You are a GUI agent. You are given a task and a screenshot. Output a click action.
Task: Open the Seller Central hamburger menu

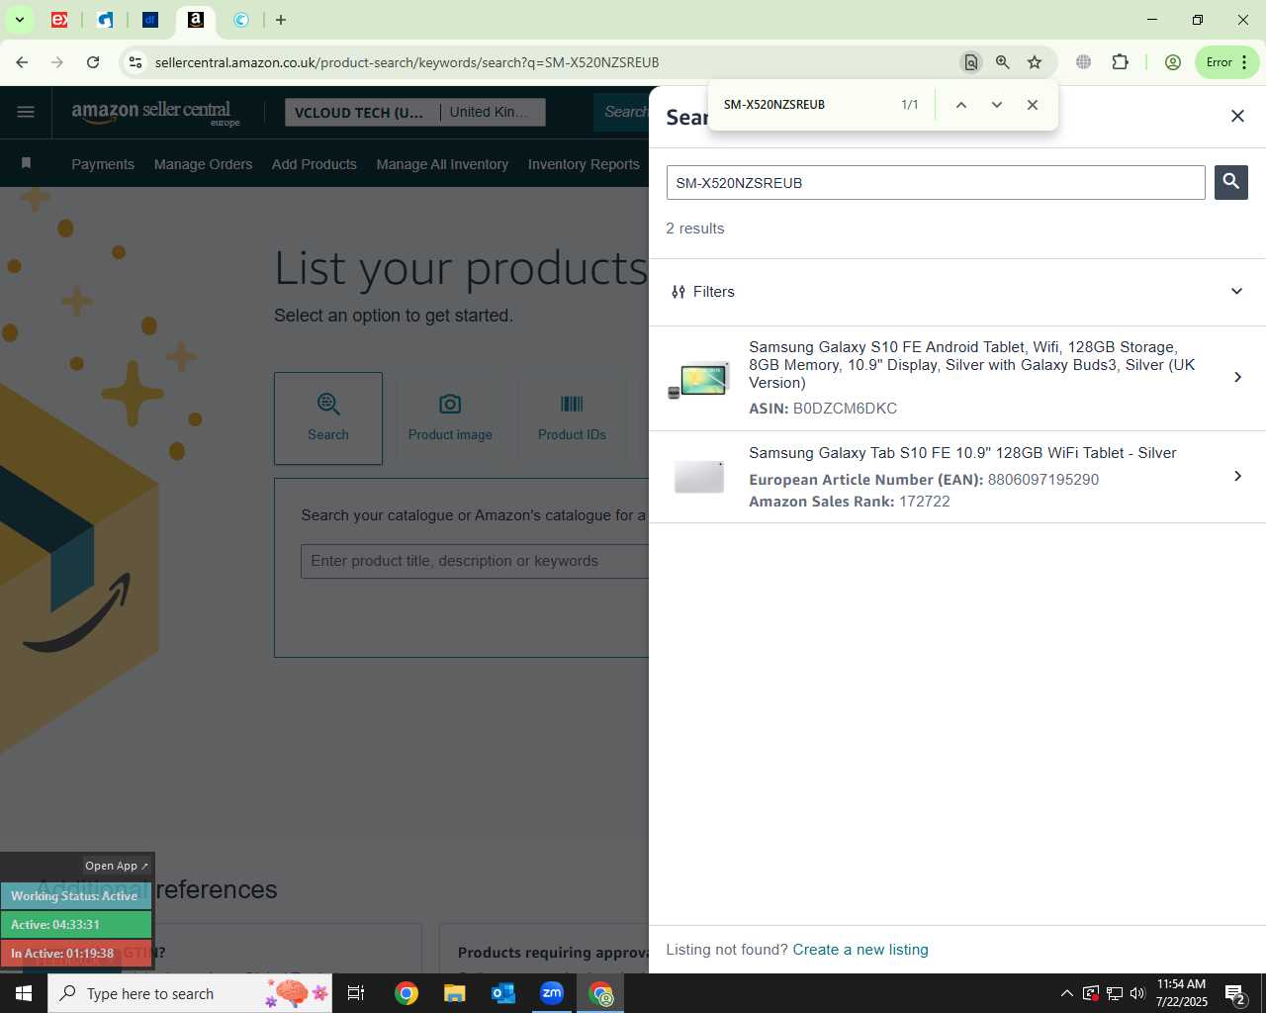[x=26, y=112]
